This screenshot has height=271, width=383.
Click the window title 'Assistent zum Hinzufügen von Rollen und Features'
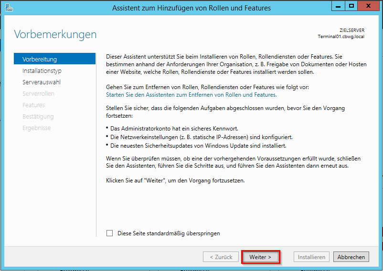(x=191, y=8)
